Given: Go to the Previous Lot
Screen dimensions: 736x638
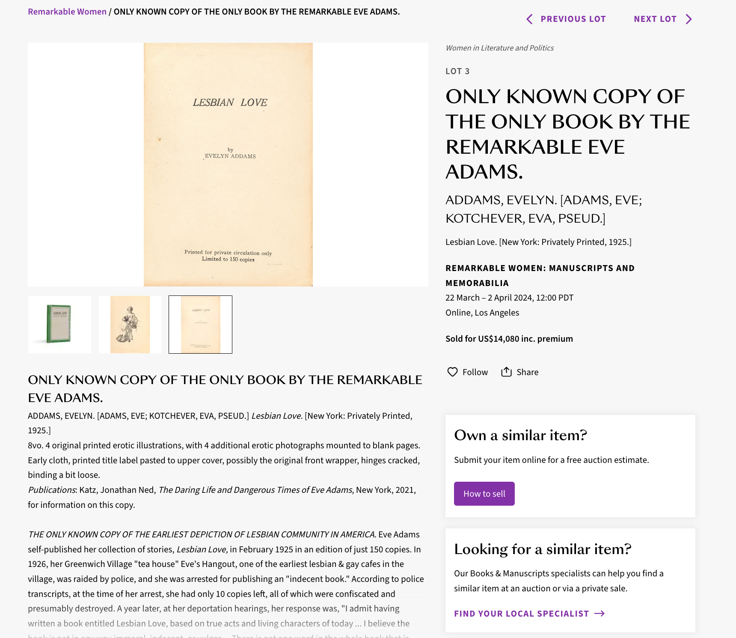Looking at the screenshot, I should click(x=566, y=19).
